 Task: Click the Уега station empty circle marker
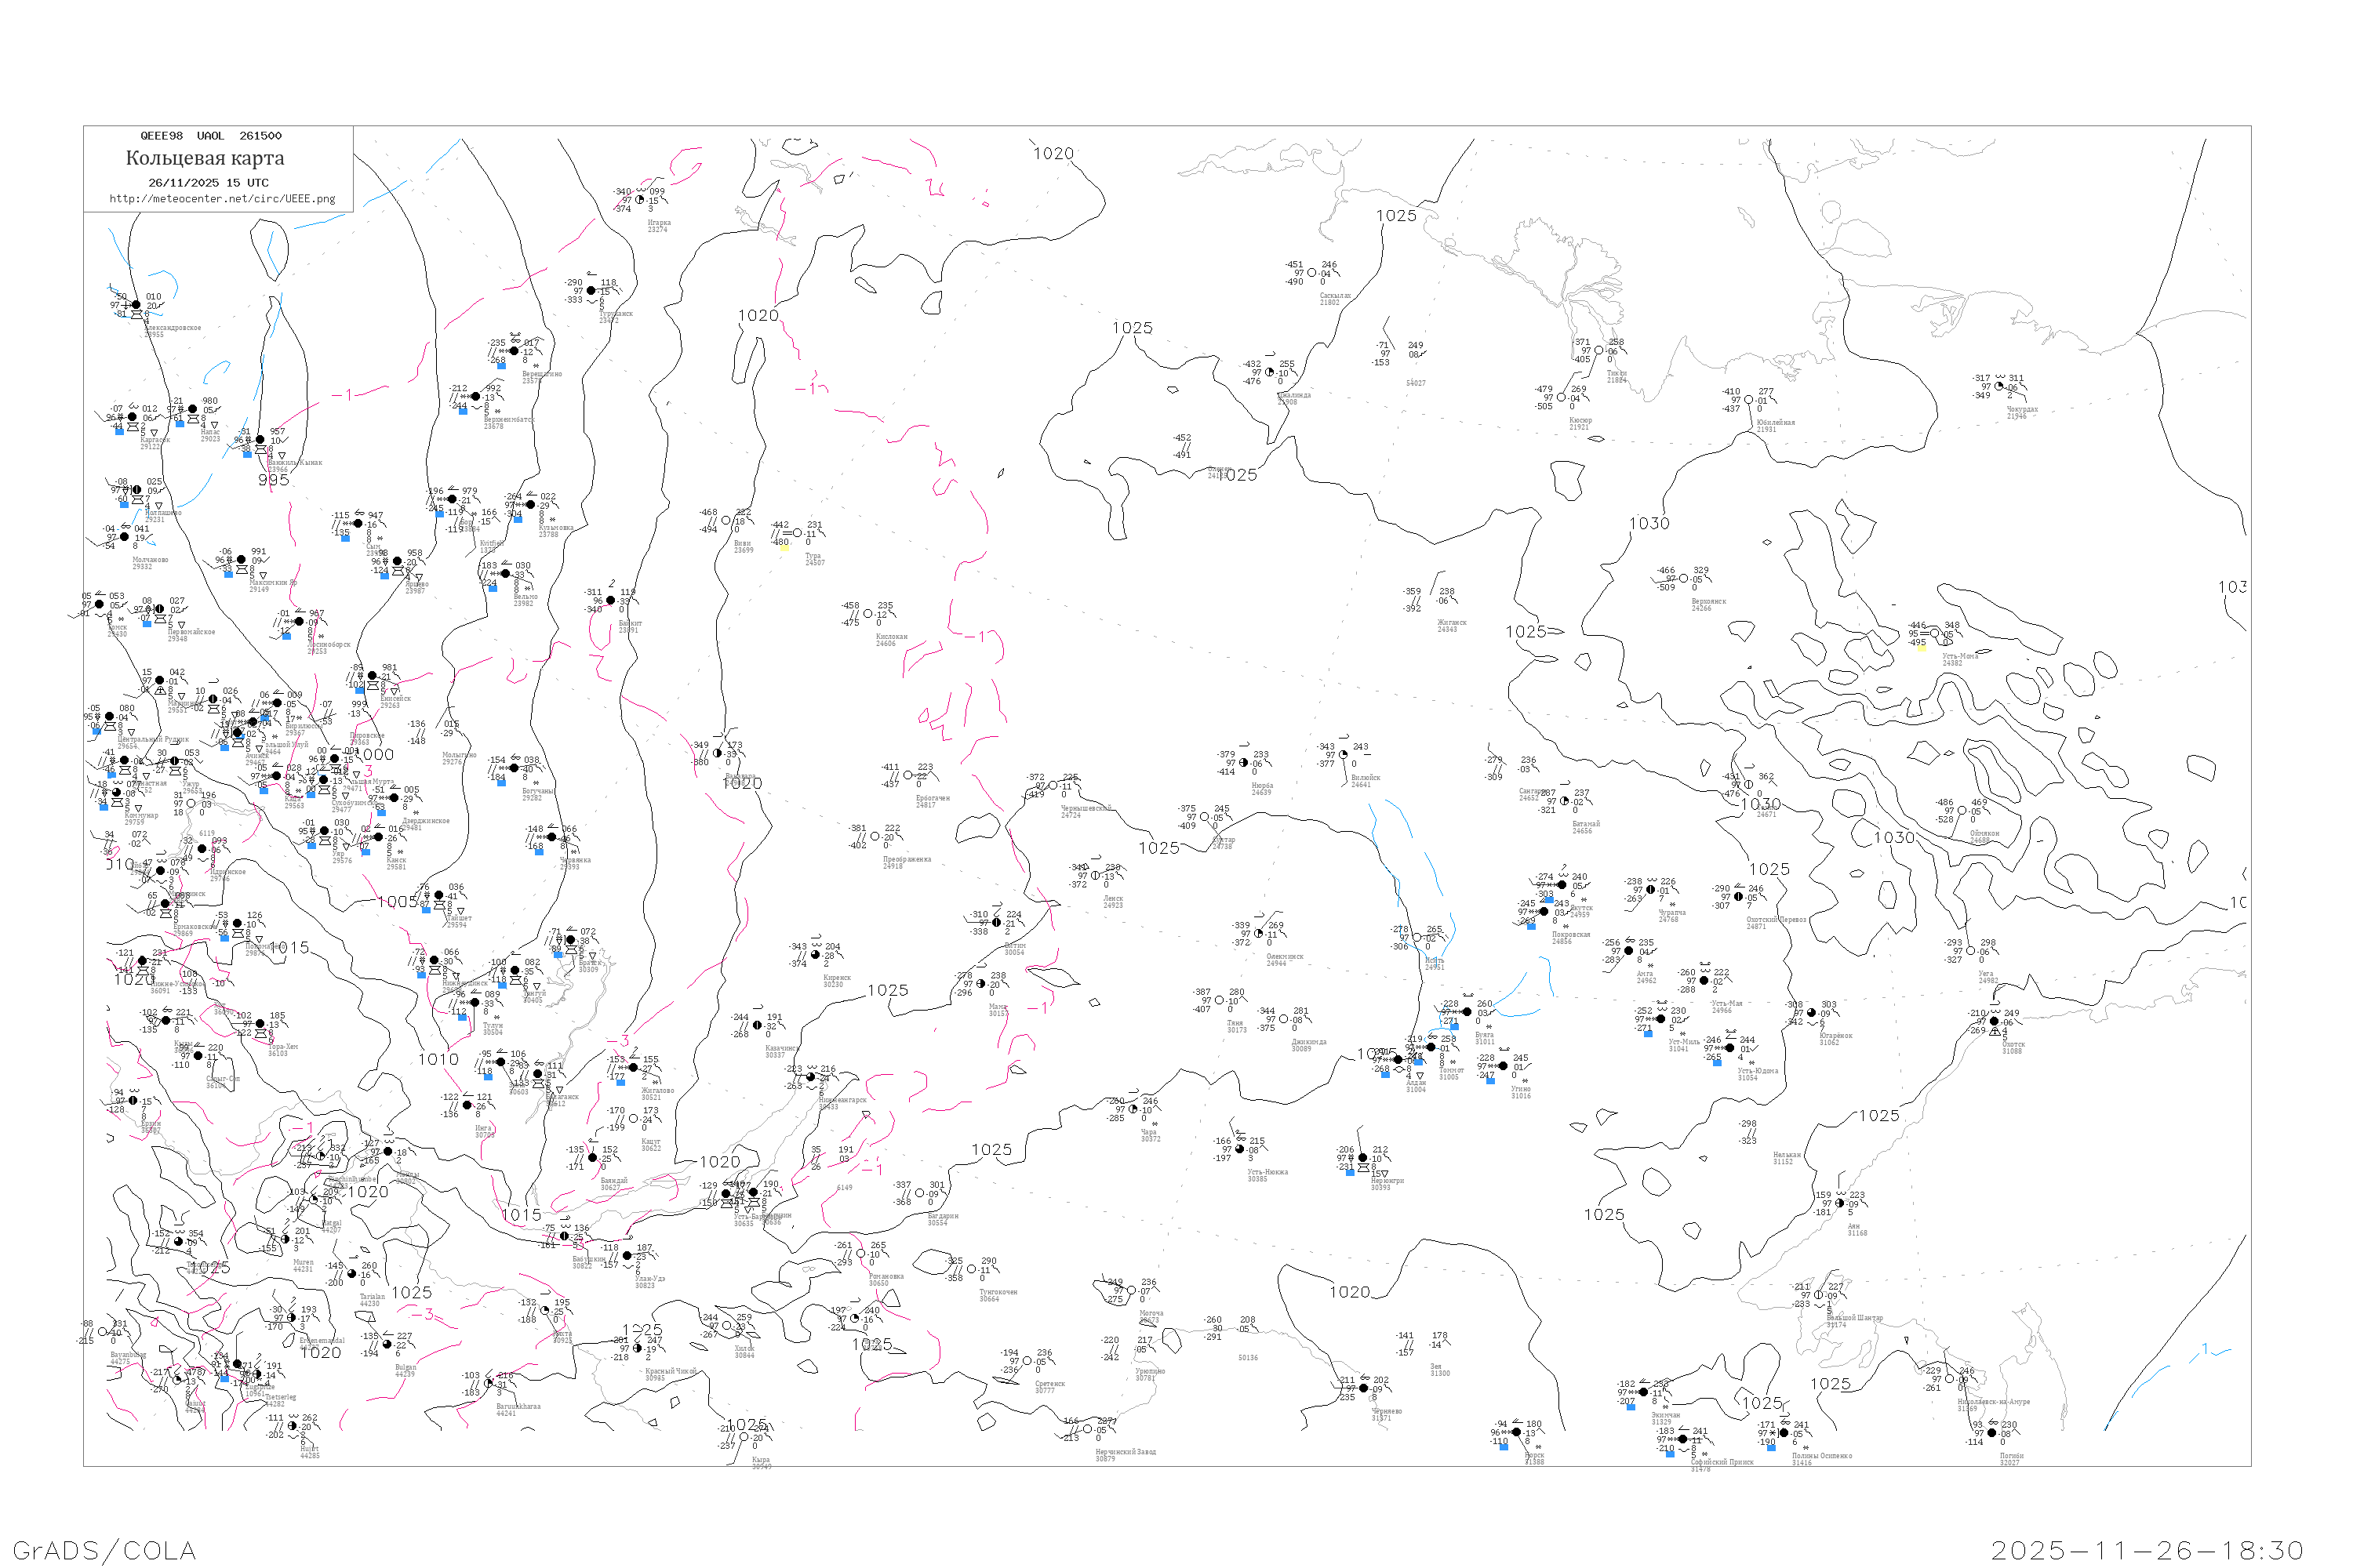(1971, 951)
